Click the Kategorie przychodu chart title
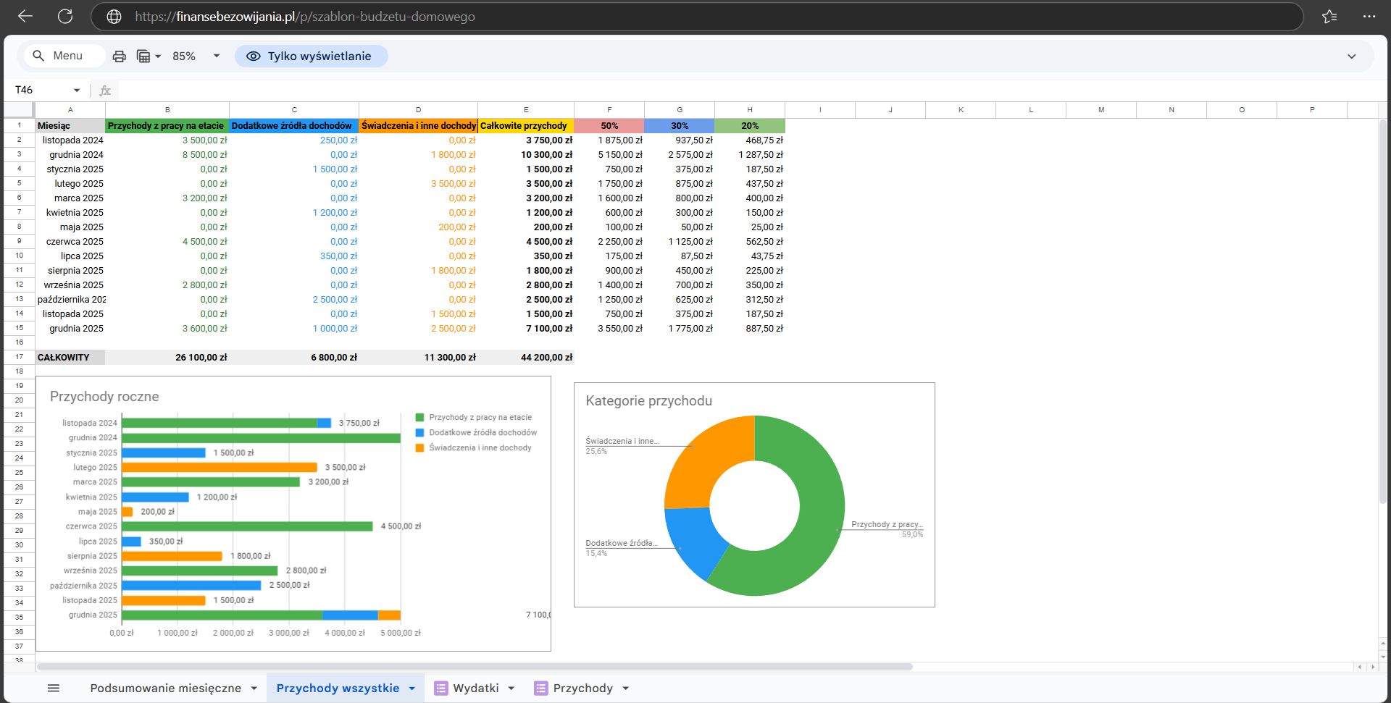The width and height of the screenshot is (1391, 703). point(648,401)
